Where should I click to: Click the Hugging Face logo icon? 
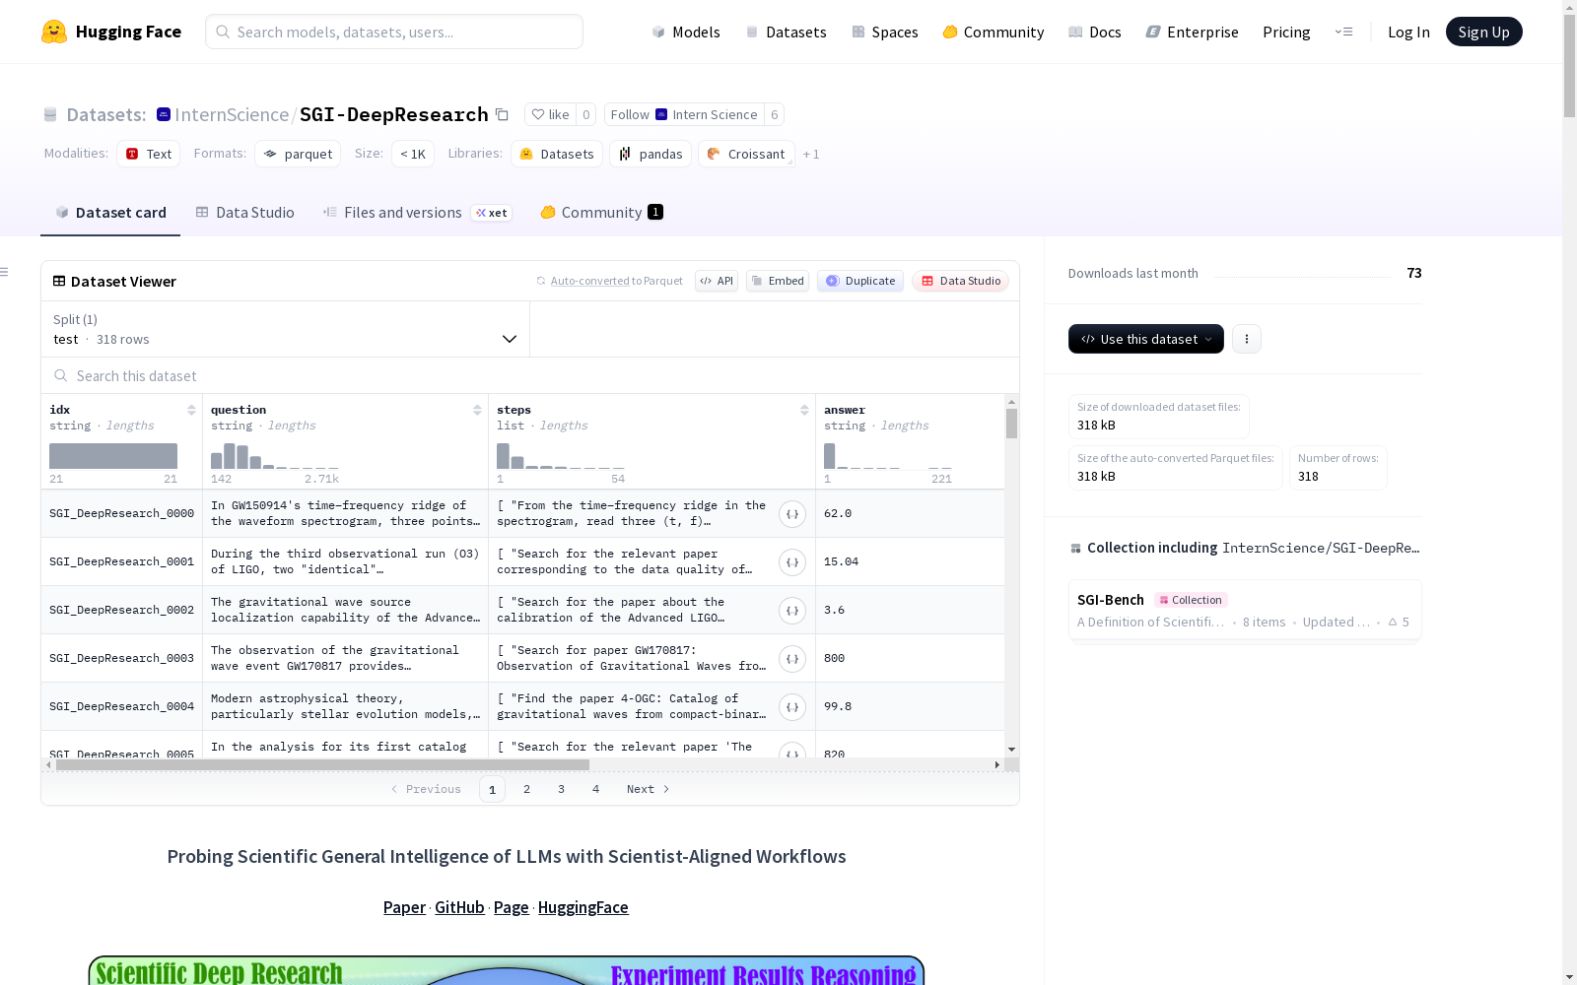[54, 32]
